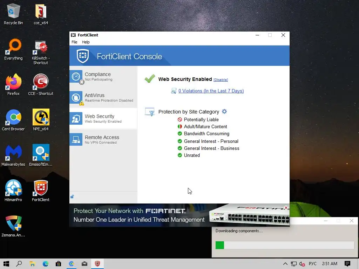Viewport: 359px width, 269px height.
Task: Click the unlock settings padlock icon
Action: tap(72, 196)
